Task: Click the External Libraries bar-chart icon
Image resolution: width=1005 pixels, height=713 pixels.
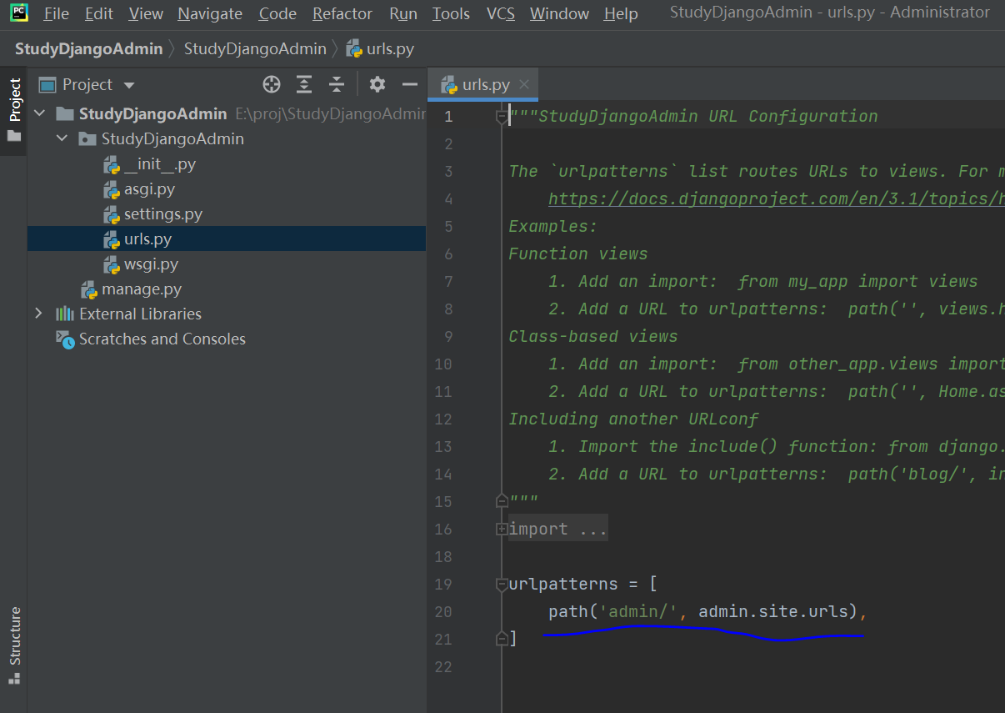Action: coord(65,314)
